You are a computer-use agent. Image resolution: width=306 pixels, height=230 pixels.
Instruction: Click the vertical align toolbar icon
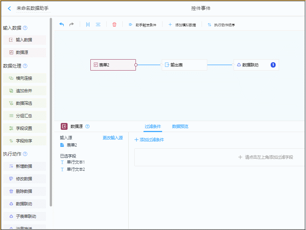[88, 25]
